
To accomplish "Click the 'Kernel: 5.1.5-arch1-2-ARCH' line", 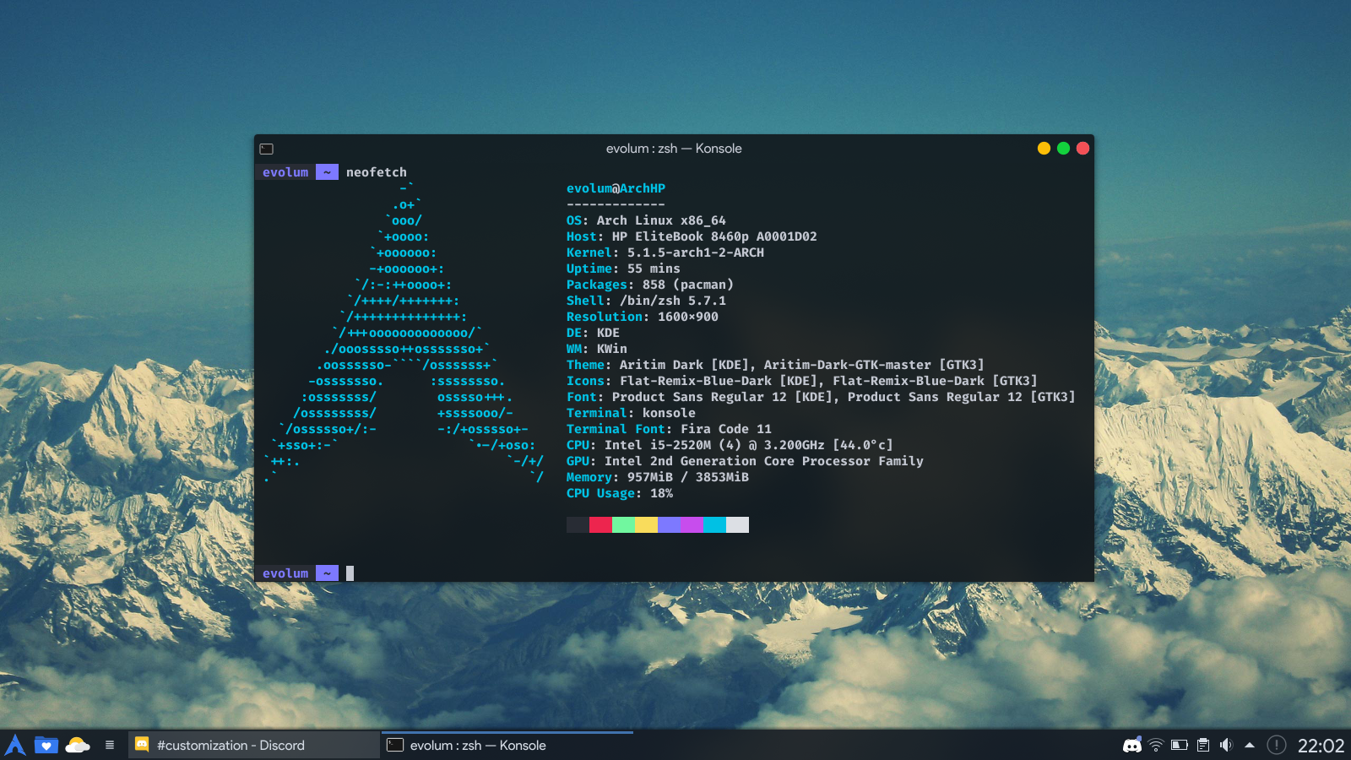I will coord(665,252).
